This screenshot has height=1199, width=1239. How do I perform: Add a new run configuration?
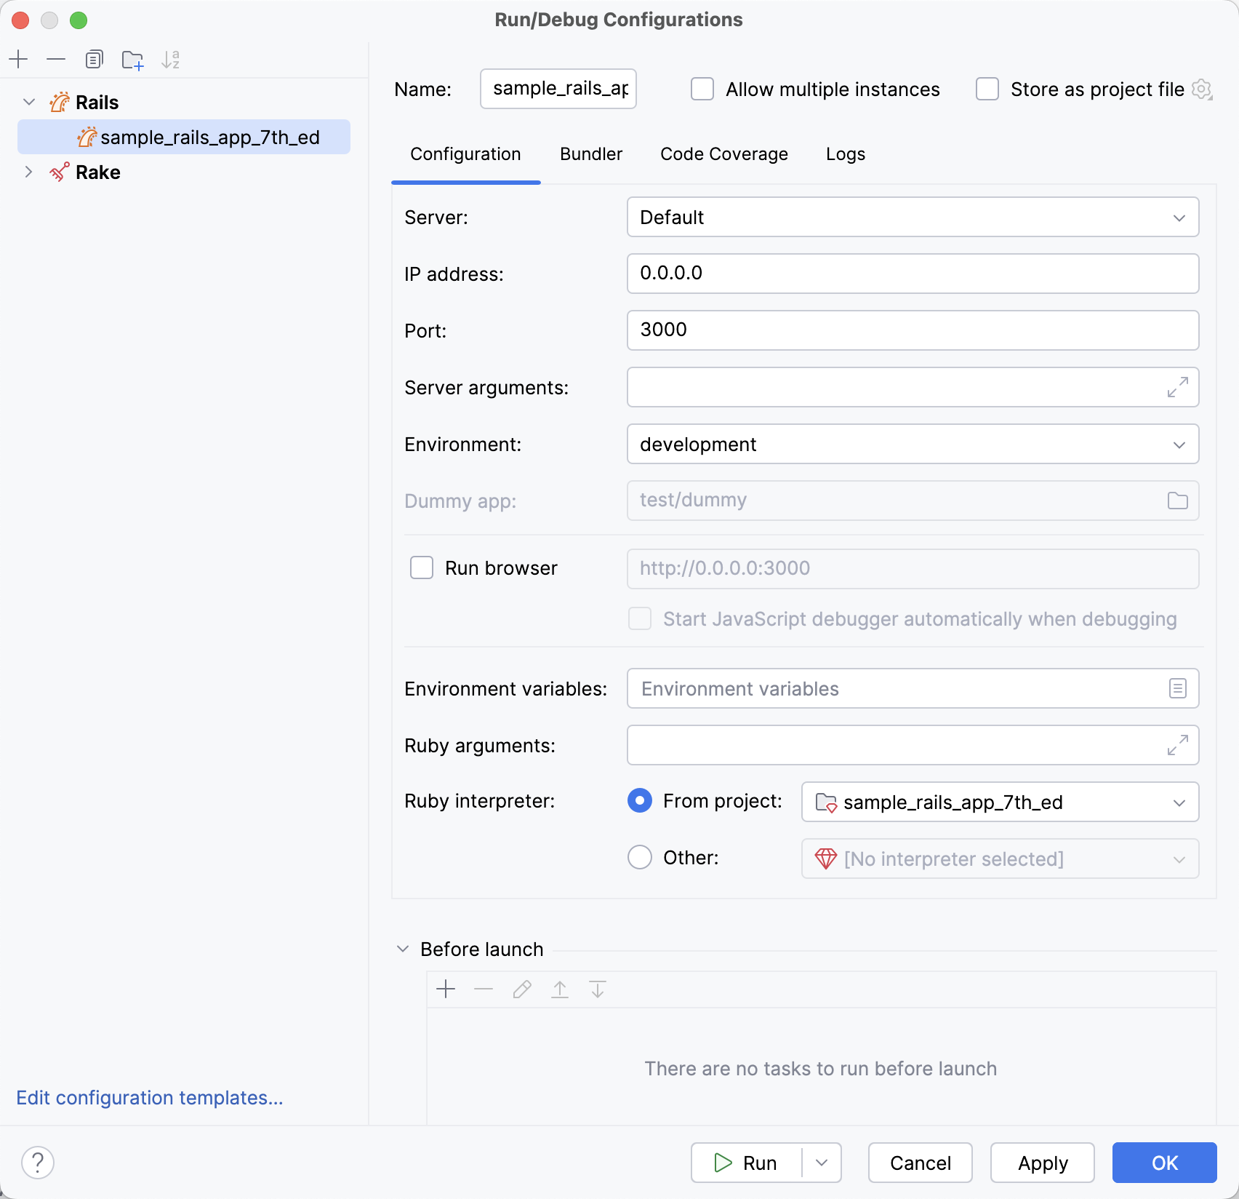(18, 59)
